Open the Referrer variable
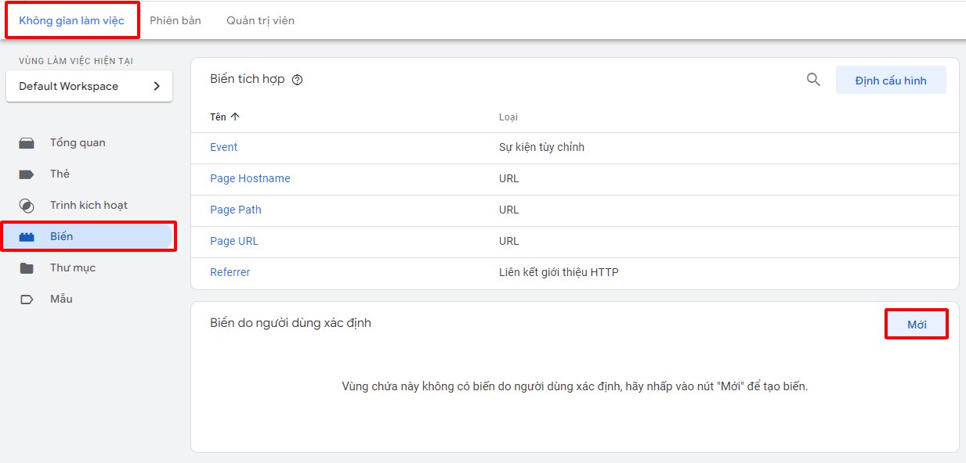Screen dimensions: 966x463 click(230, 272)
